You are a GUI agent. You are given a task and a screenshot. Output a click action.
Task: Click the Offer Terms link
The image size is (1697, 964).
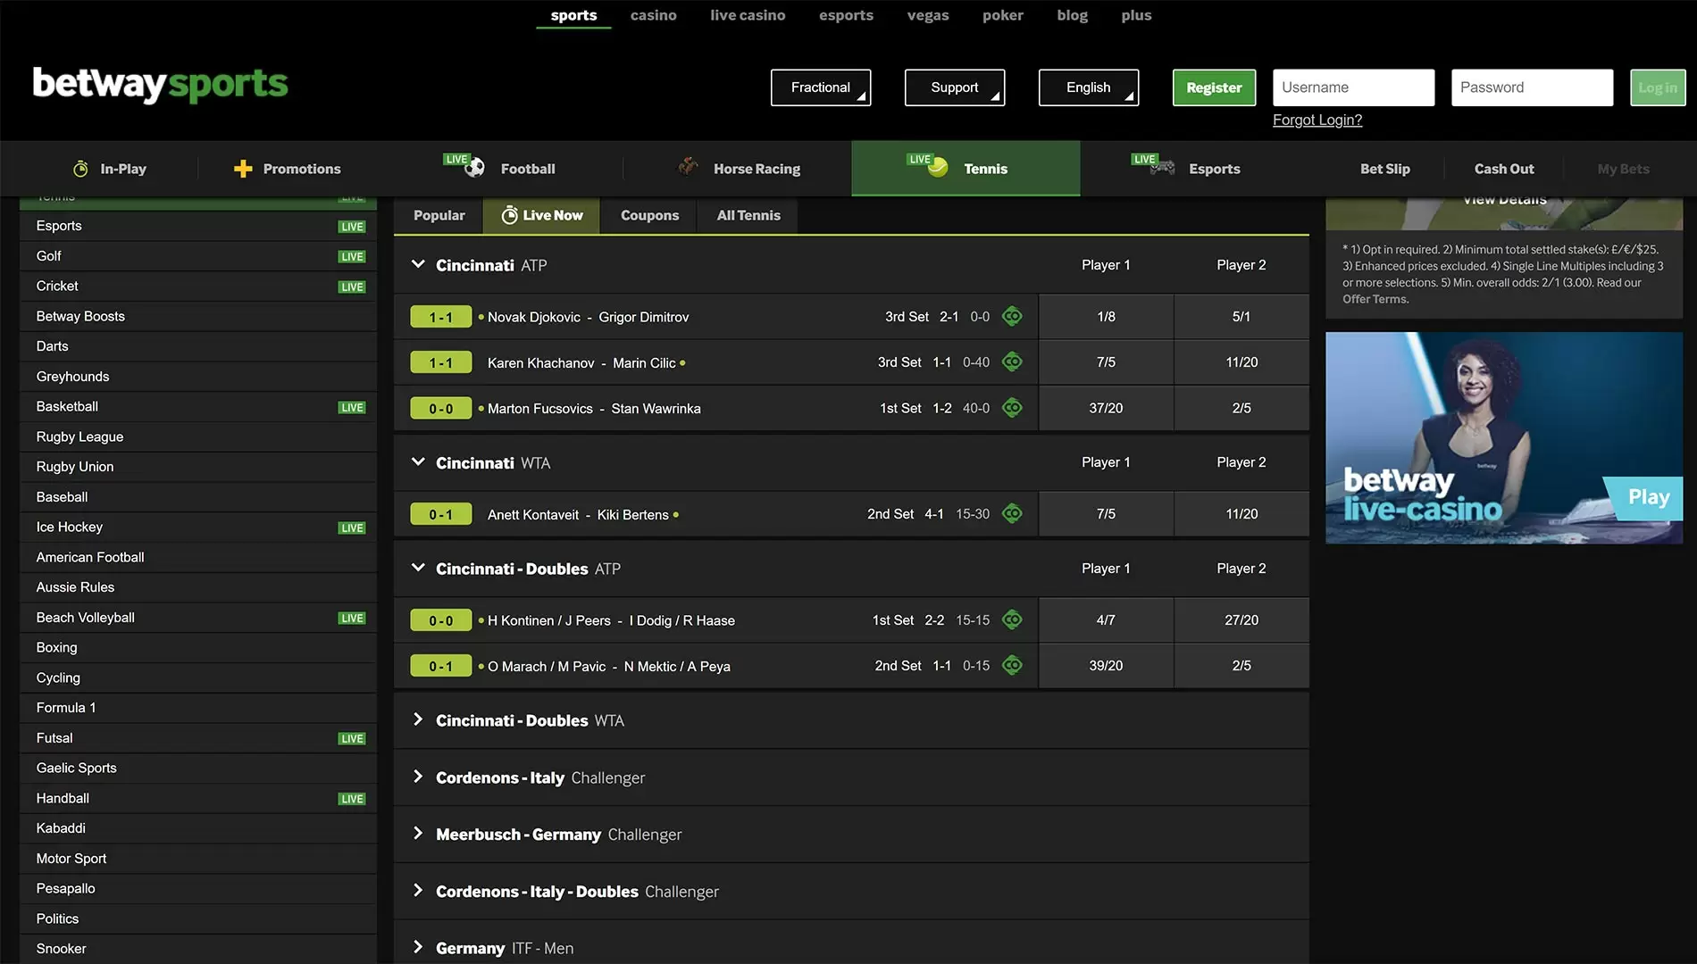pos(1375,299)
